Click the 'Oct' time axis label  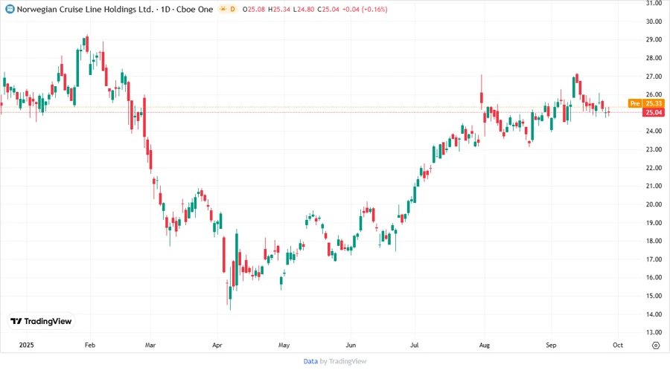coord(618,345)
